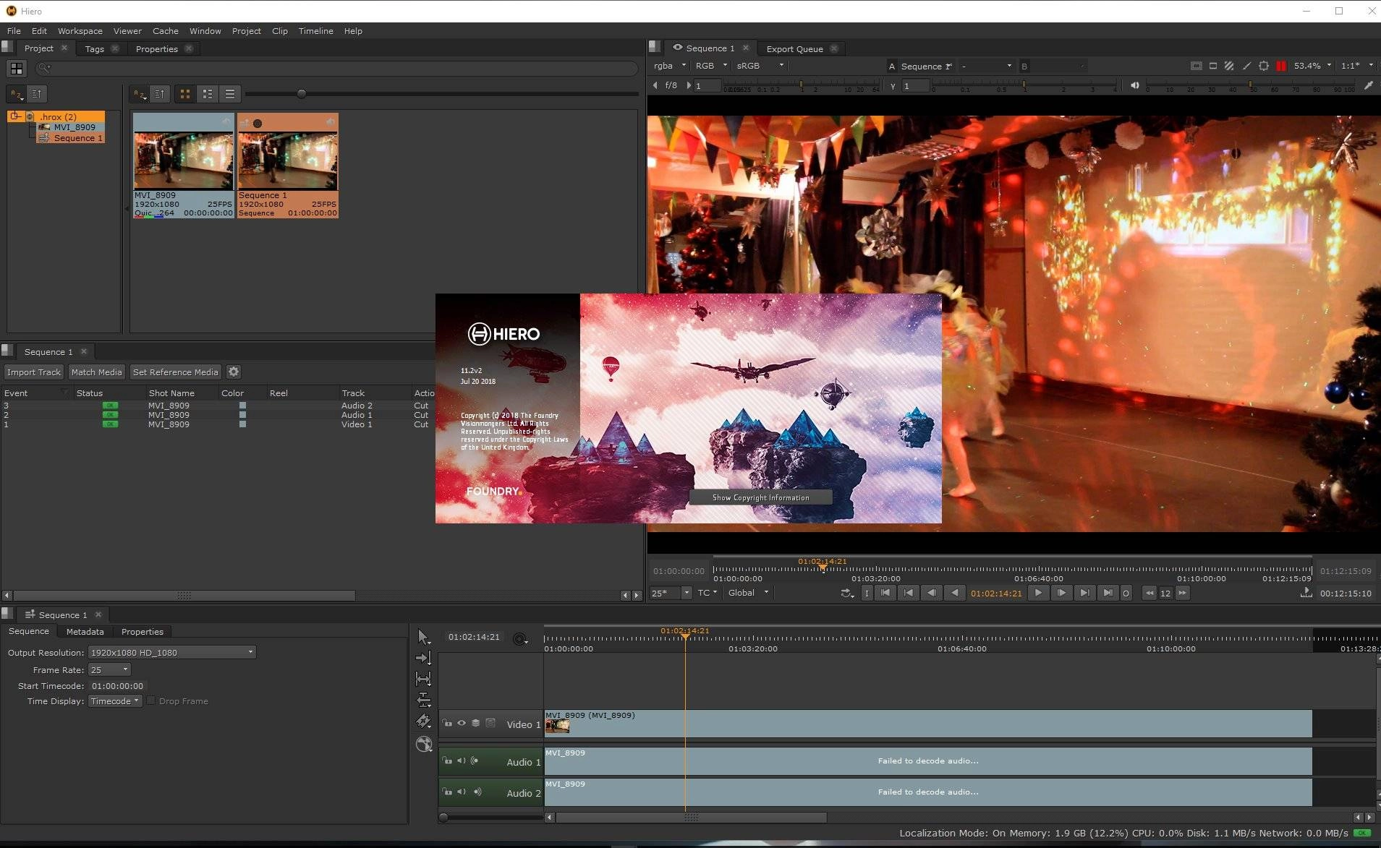Switch project bin to icon view
Viewport: 1381px width, 848px height.
[x=185, y=94]
